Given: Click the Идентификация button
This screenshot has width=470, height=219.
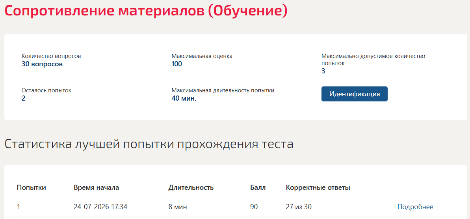Looking at the screenshot, I should [354, 94].
